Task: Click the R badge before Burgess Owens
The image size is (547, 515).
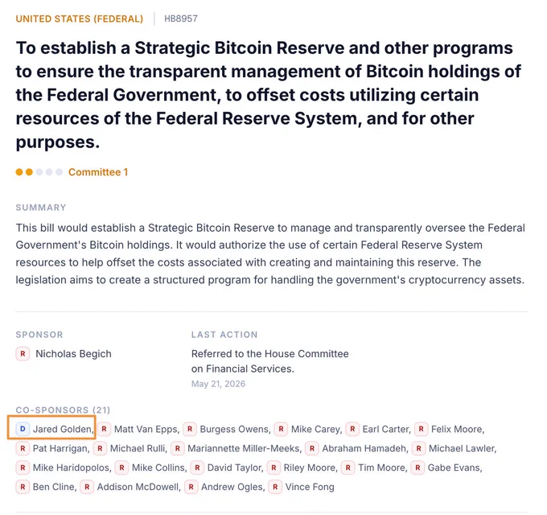Action: 190,429
